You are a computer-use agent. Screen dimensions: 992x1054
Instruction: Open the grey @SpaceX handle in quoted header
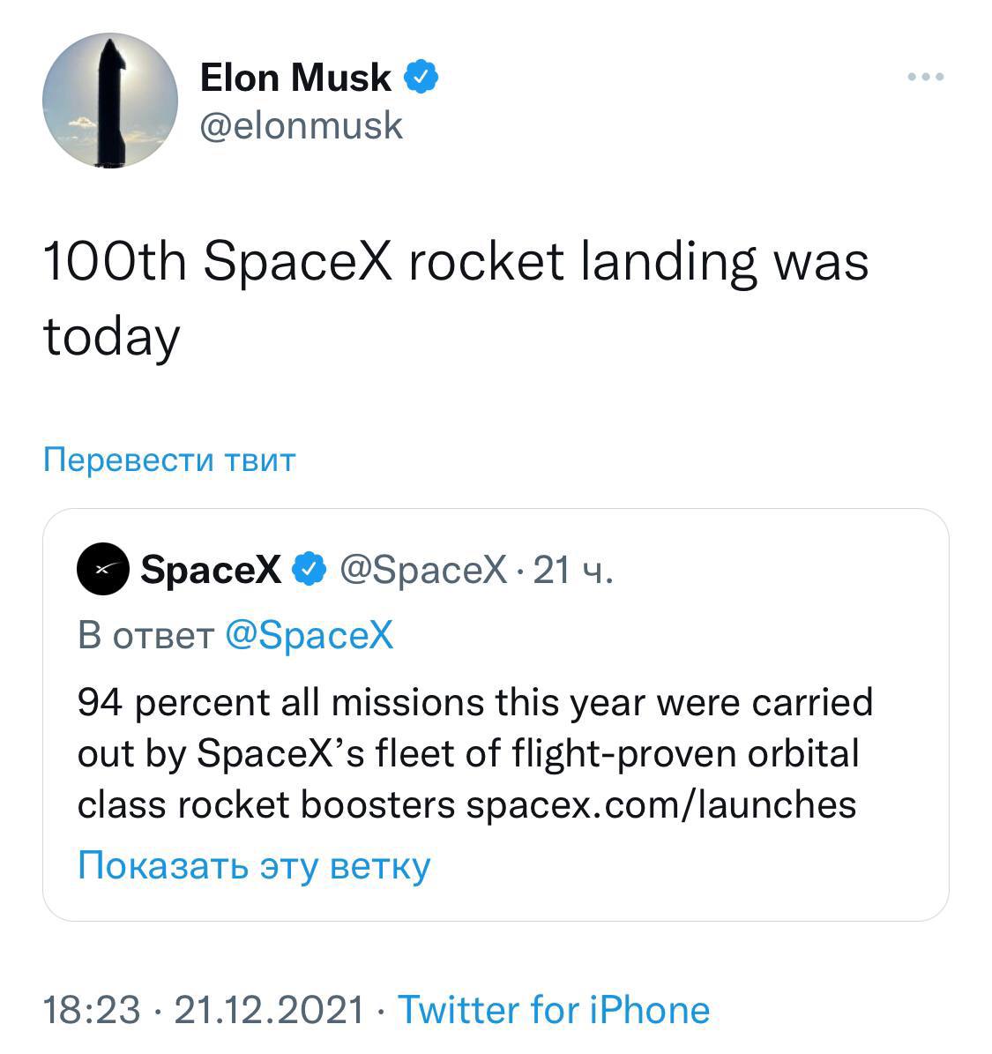(423, 571)
